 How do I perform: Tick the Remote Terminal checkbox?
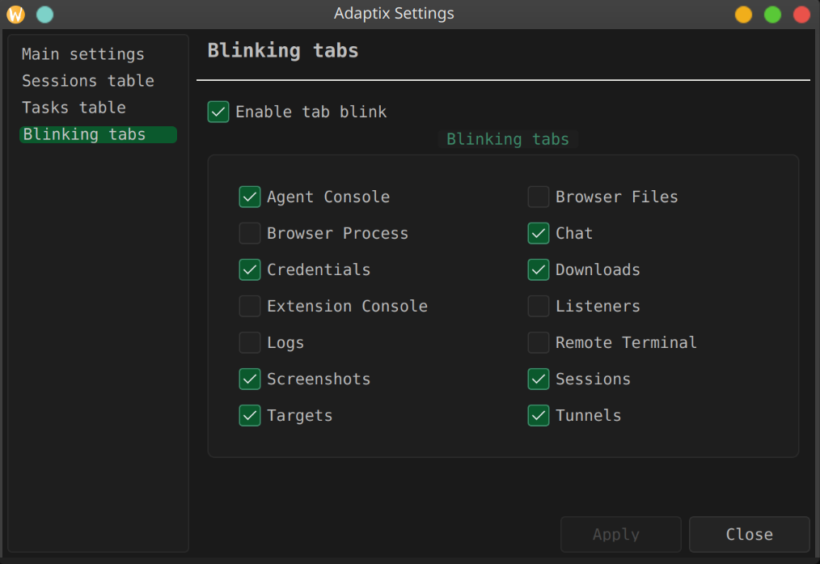[x=538, y=343]
